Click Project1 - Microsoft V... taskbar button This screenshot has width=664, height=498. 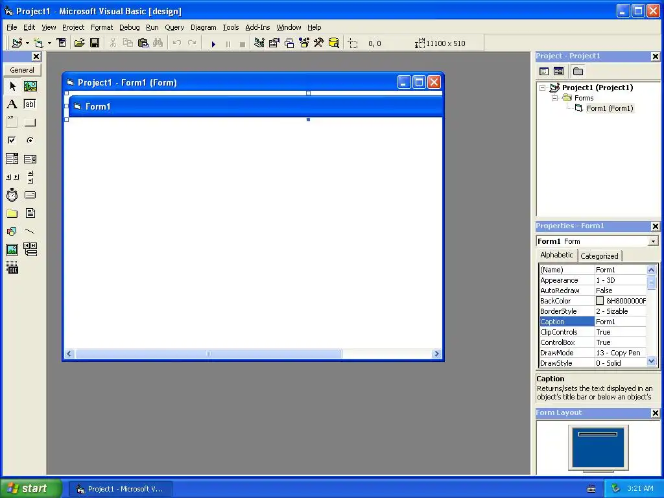click(x=121, y=489)
